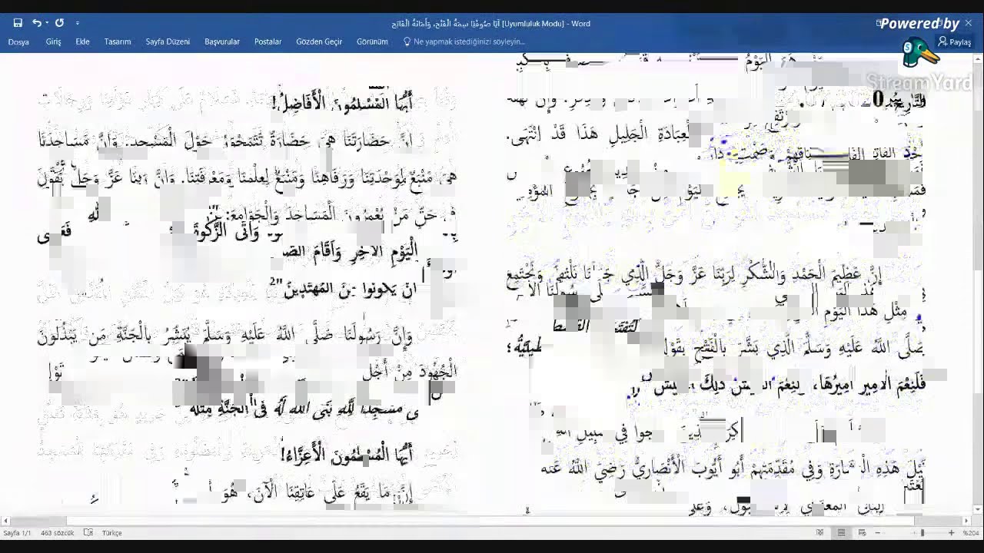
Task: Open word count from '463 sözcük'
Action: click(x=58, y=532)
